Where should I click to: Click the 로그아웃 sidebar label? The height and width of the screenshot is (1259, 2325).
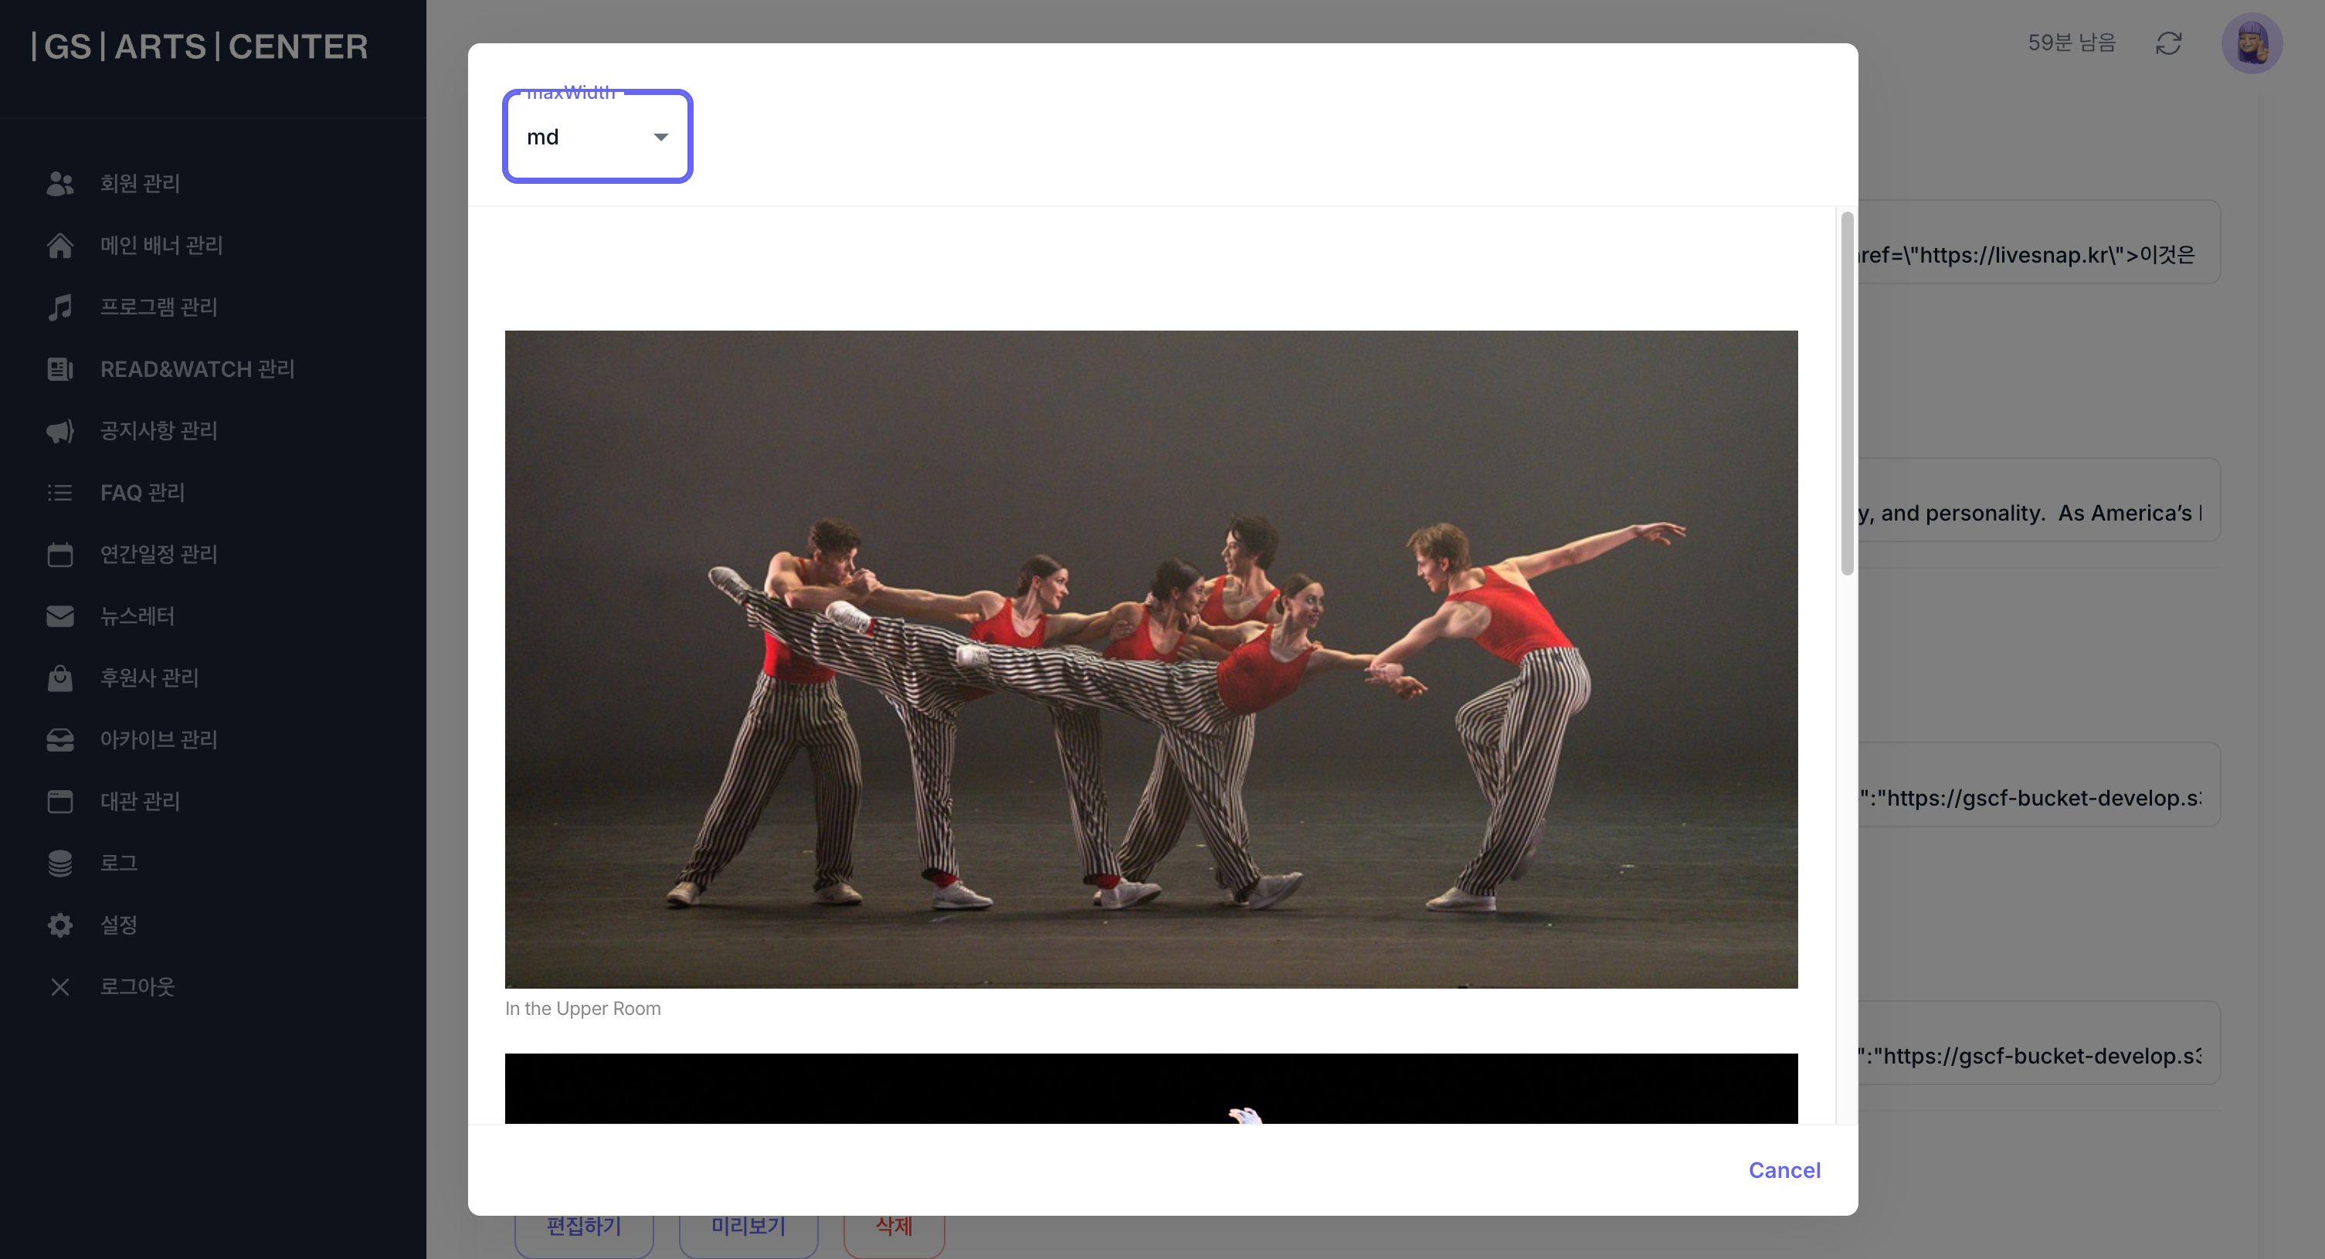(x=137, y=986)
